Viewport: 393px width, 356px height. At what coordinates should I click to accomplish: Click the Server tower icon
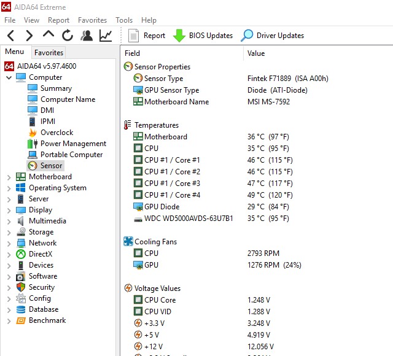tap(20, 199)
